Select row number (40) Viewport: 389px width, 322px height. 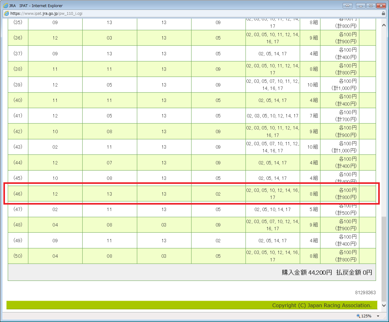click(18, 100)
